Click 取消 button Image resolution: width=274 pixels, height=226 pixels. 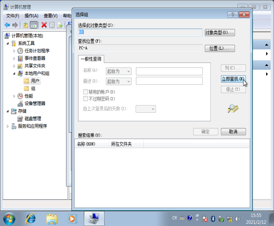click(233, 132)
